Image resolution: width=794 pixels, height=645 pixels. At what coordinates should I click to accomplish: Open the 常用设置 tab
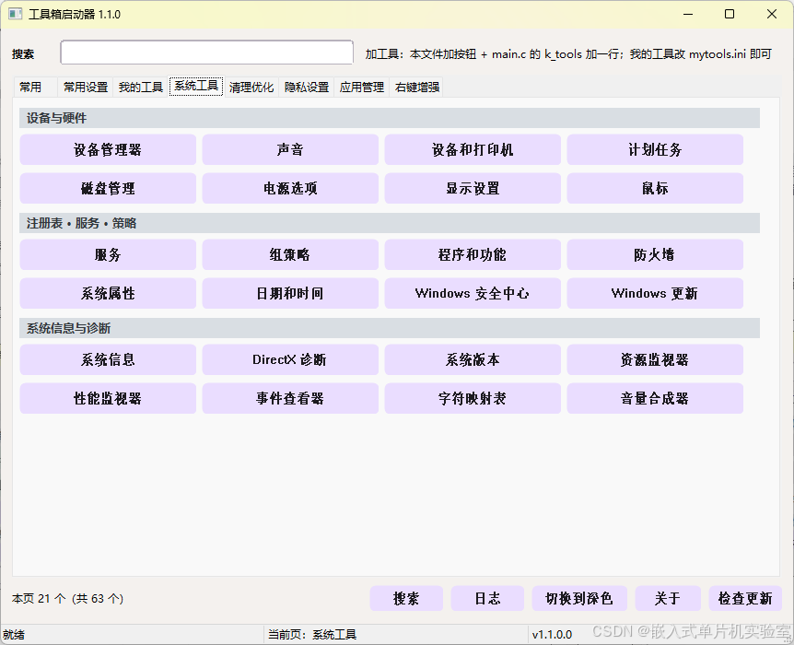86,88
